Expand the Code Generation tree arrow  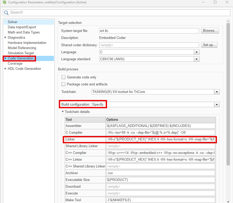coord(5,58)
